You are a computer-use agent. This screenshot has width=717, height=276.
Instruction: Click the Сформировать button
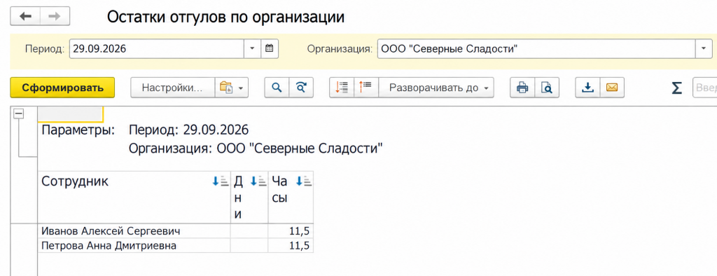[62, 88]
